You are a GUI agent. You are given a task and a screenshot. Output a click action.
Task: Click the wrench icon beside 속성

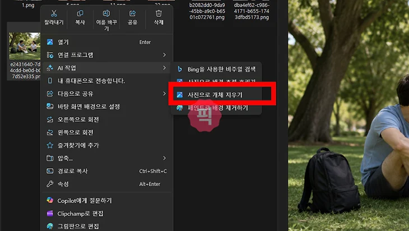coord(50,184)
